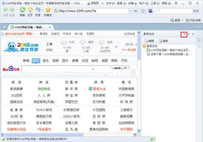Click the most-visited icon in right sidebar strip
Viewport: 203px width, 142px height.
coord(199,40)
